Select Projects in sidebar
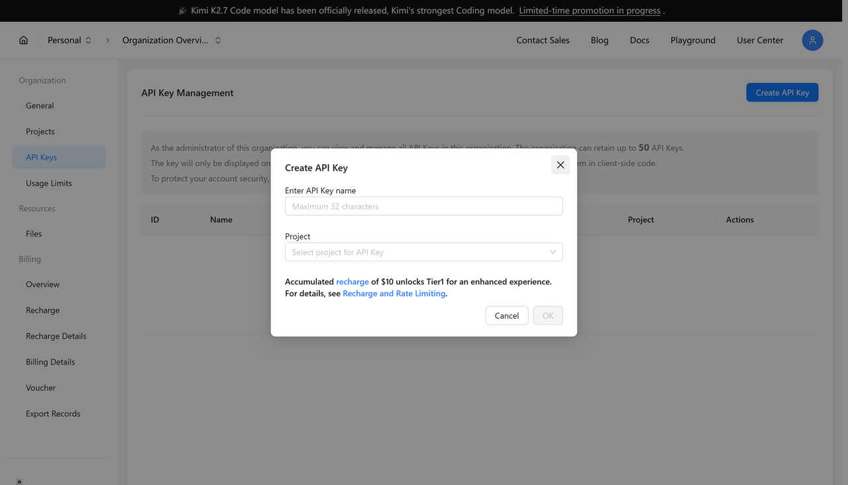This screenshot has width=848, height=485. (x=59, y=131)
